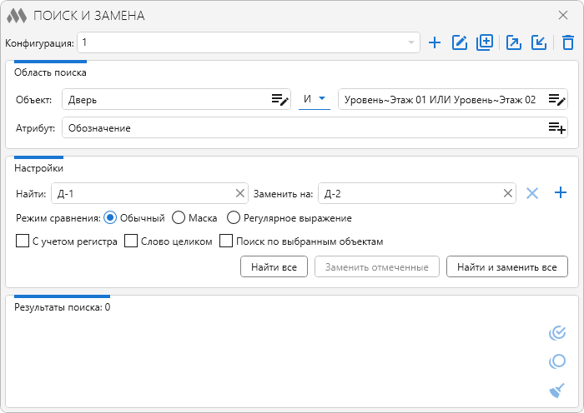Enable Поиск по выбранным объектам

click(x=225, y=241)
